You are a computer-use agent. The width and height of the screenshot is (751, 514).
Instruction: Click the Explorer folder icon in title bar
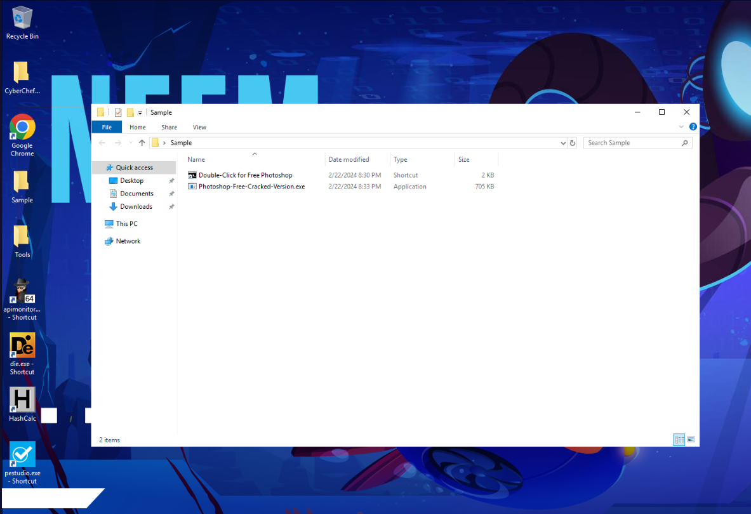[x=100, y=112]
